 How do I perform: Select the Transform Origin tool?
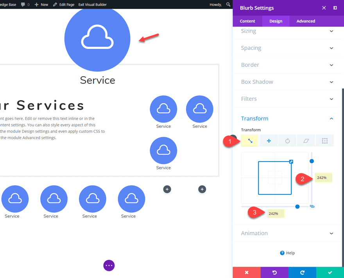(x=325, y=140)
